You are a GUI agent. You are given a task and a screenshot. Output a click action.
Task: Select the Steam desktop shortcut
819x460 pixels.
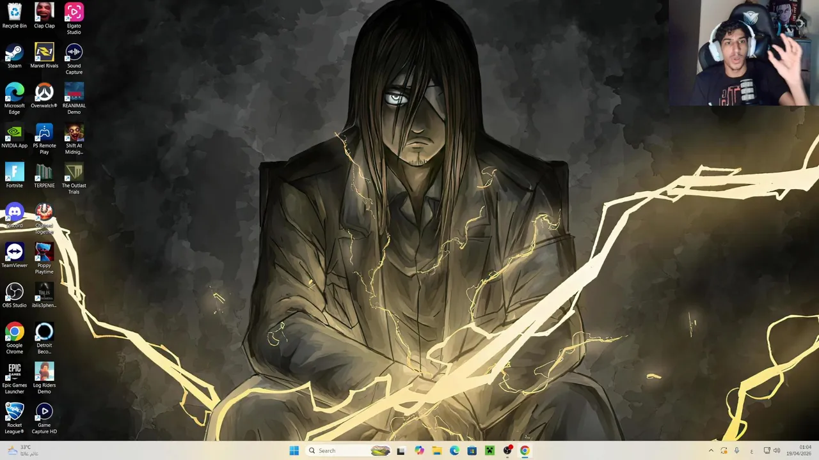pos(14,56)
